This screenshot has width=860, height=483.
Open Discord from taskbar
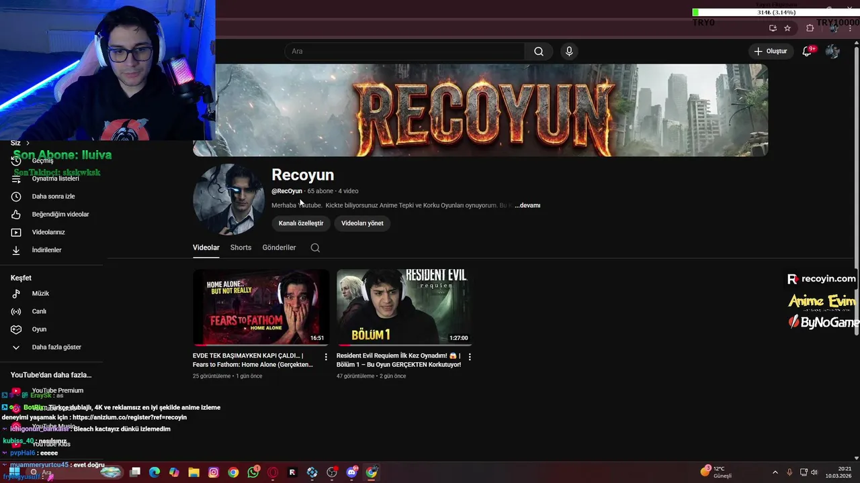click(351, 472)
